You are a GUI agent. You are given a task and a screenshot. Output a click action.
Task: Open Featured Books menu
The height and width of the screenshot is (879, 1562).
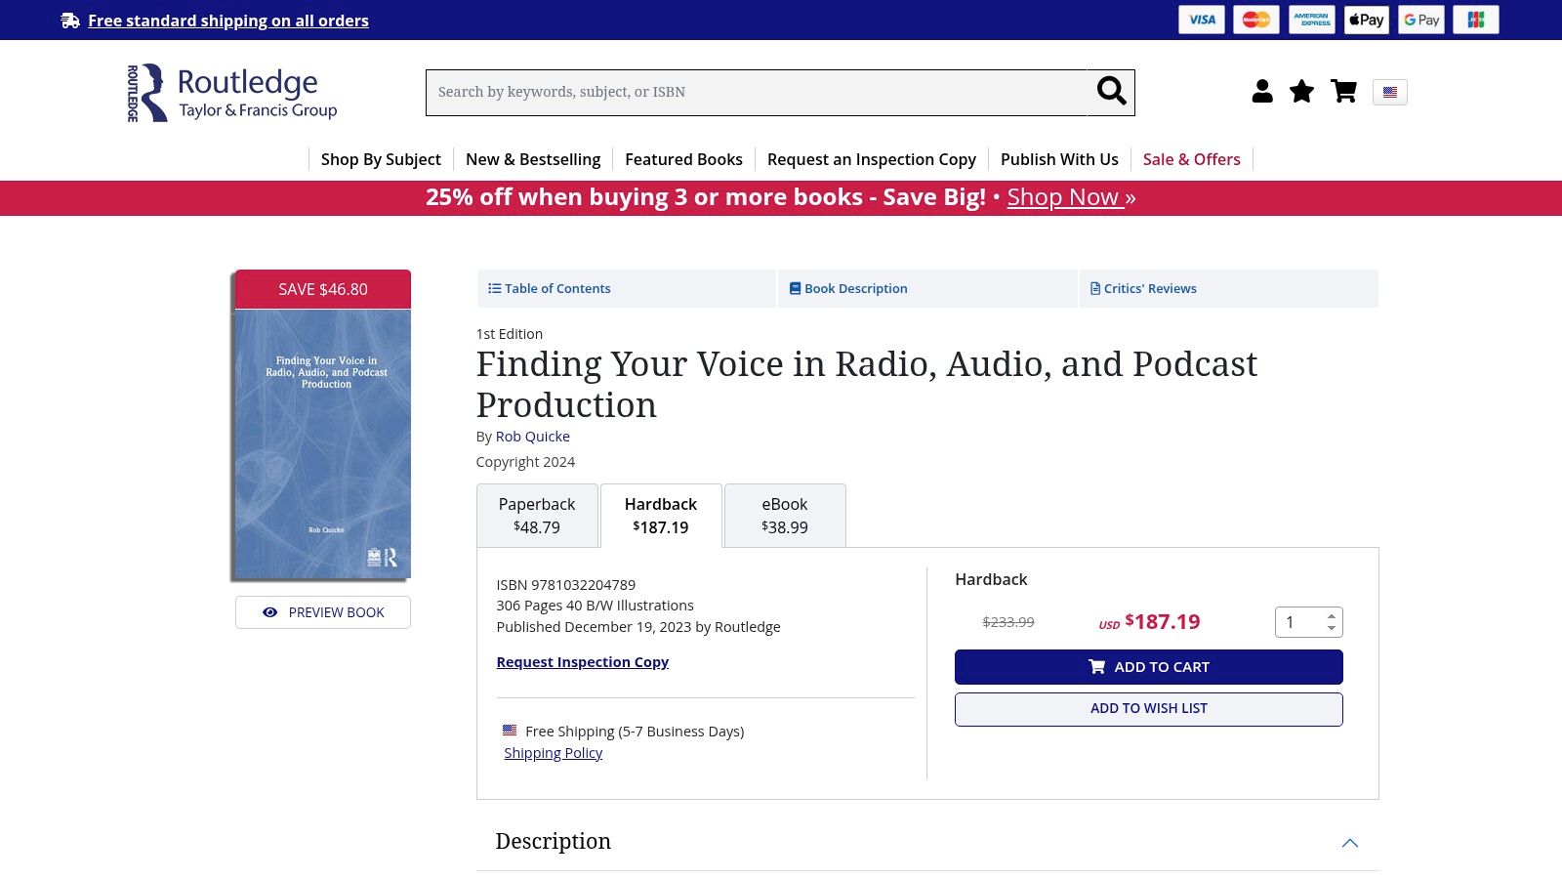click(683, 159)
